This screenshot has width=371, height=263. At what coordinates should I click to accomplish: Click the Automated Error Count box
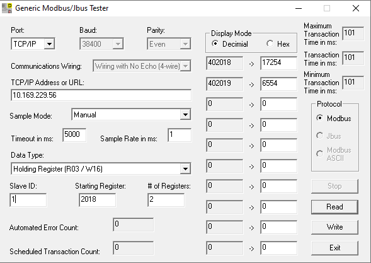133,225
